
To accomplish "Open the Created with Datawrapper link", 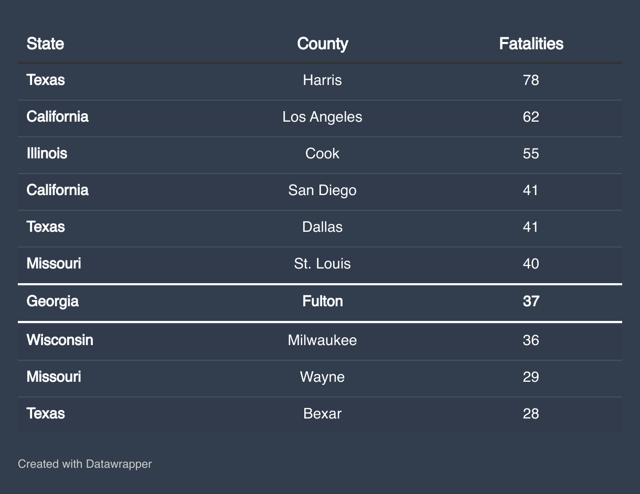I will pyautogui.click(x=84, y=464).
